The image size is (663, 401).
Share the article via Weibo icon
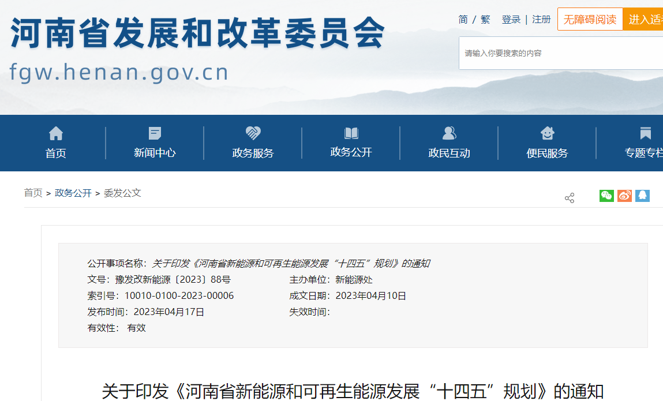pos(624,196)
